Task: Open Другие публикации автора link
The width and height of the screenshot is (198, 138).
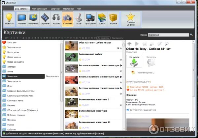Action: pos(143,110)
